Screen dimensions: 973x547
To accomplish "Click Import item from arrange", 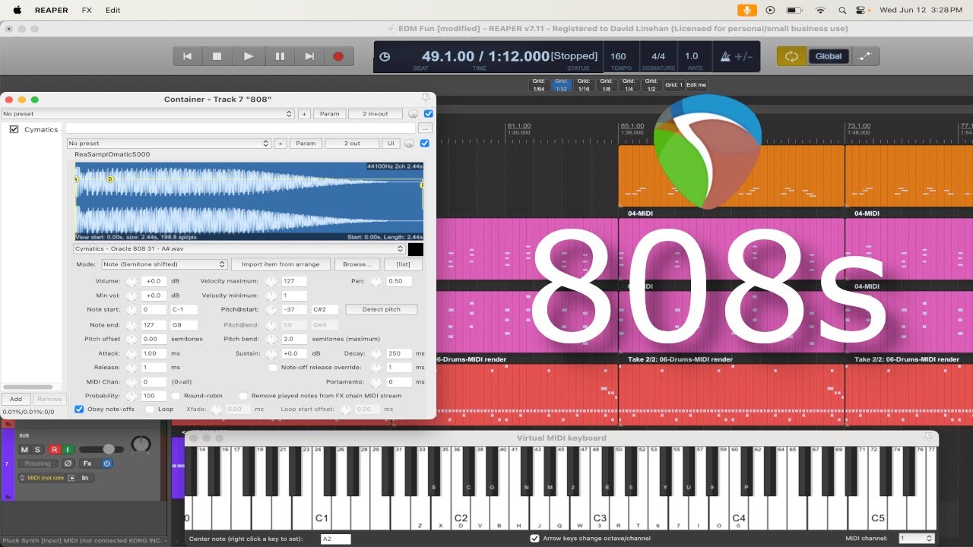I will pos(280,264).
